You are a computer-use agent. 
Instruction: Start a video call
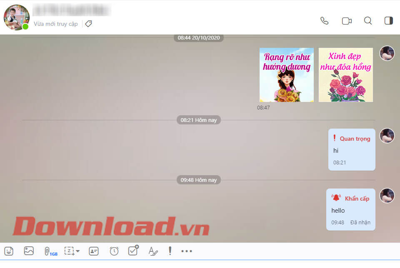pos(347,21)
